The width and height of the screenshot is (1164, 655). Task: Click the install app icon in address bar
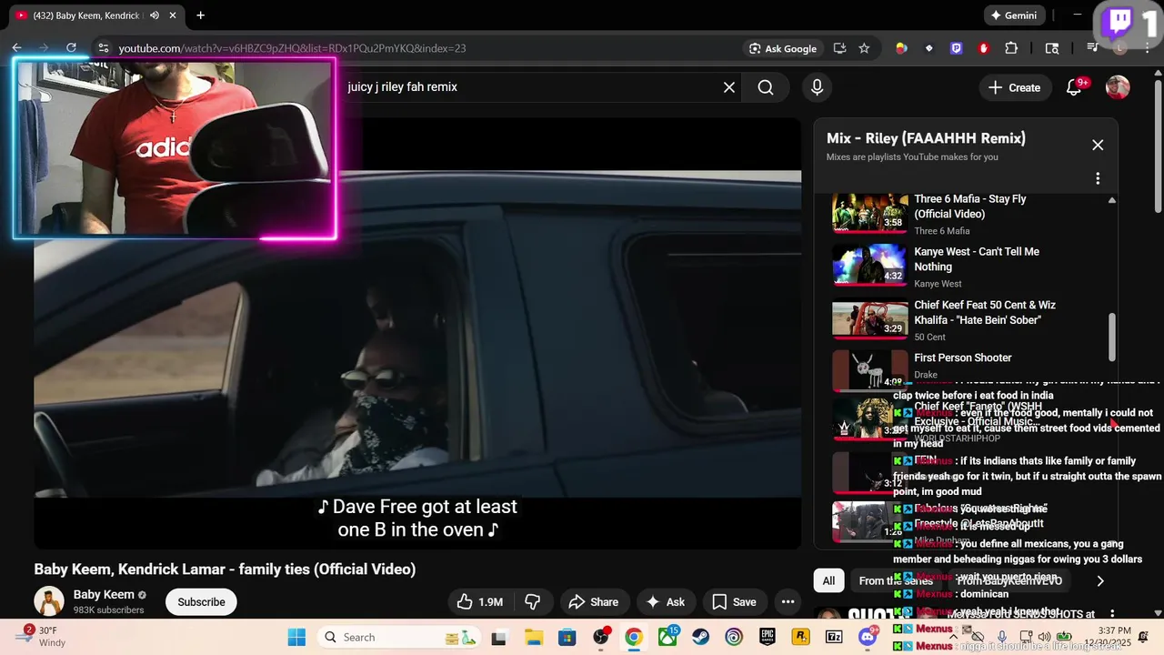click(x=839, y=48)
